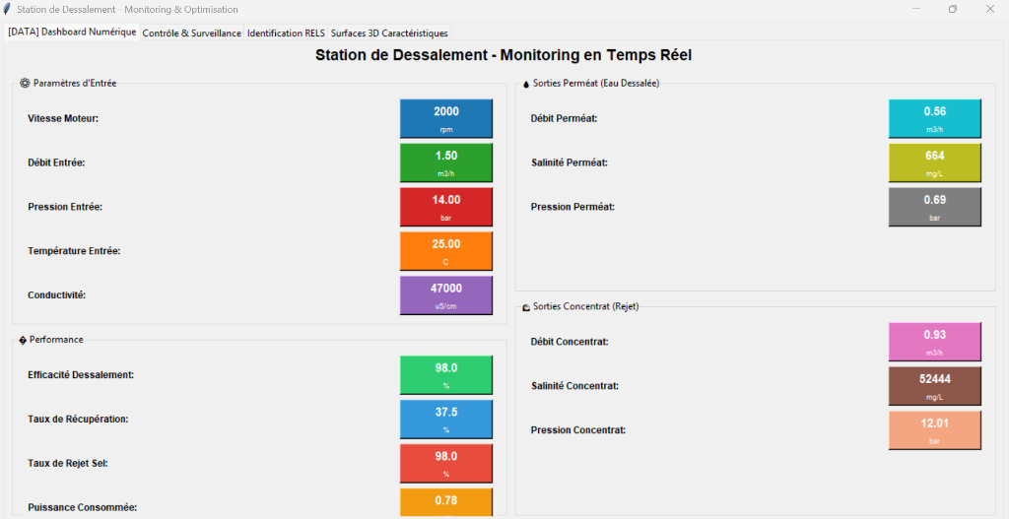Click the green Débit Entrée 1.50 tile

click(446, 162)
